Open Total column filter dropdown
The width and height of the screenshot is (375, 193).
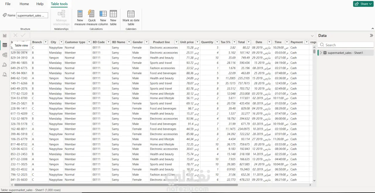point(249,42)
